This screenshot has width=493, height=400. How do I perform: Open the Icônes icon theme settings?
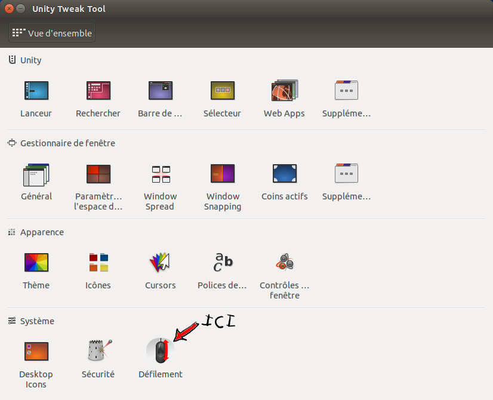pos(98,270)
